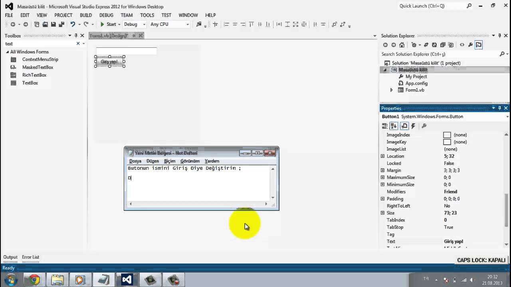
Task: Open the Error List tab
Action: [30, 257]
